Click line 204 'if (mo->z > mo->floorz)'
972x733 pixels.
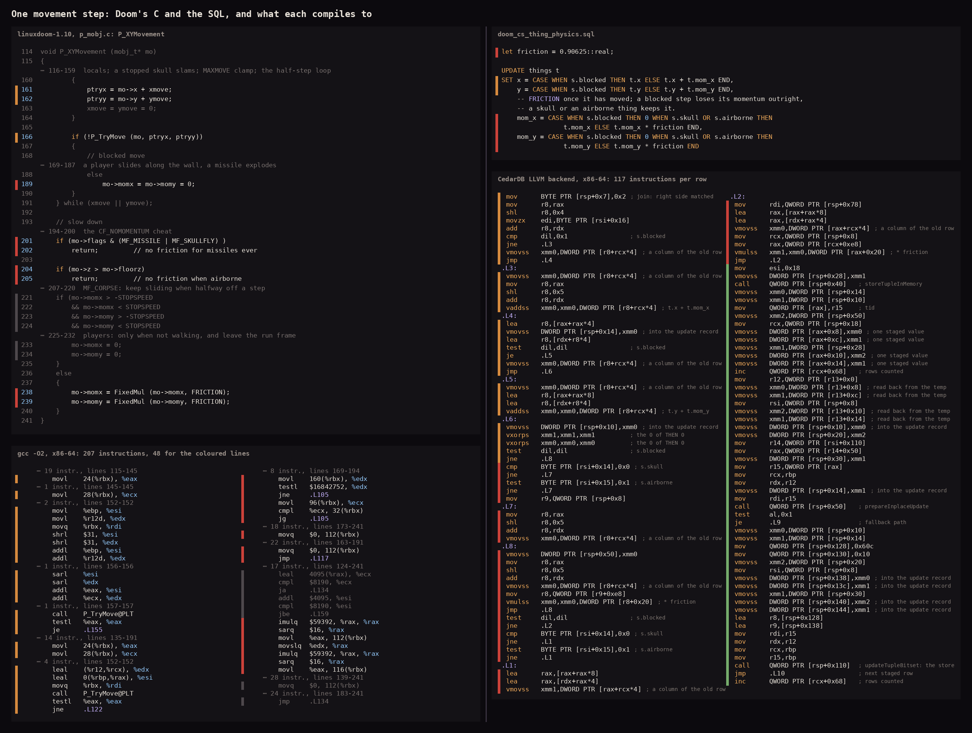[x=100, y=269]
